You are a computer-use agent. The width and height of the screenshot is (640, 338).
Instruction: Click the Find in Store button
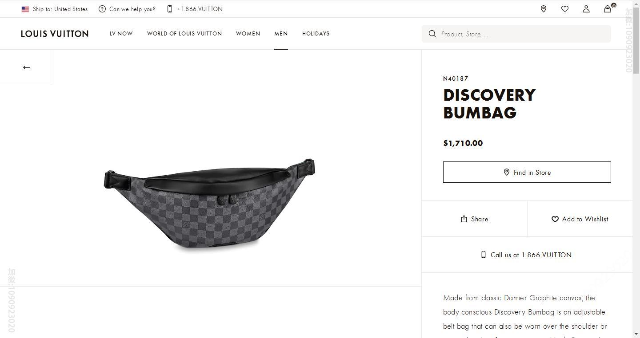tap(527, 172)
